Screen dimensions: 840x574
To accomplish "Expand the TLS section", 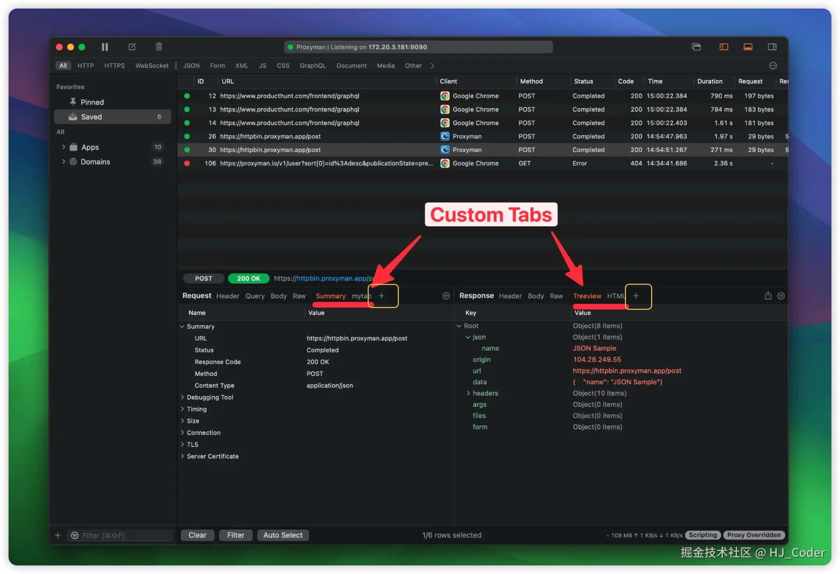I will pos(182,444).
